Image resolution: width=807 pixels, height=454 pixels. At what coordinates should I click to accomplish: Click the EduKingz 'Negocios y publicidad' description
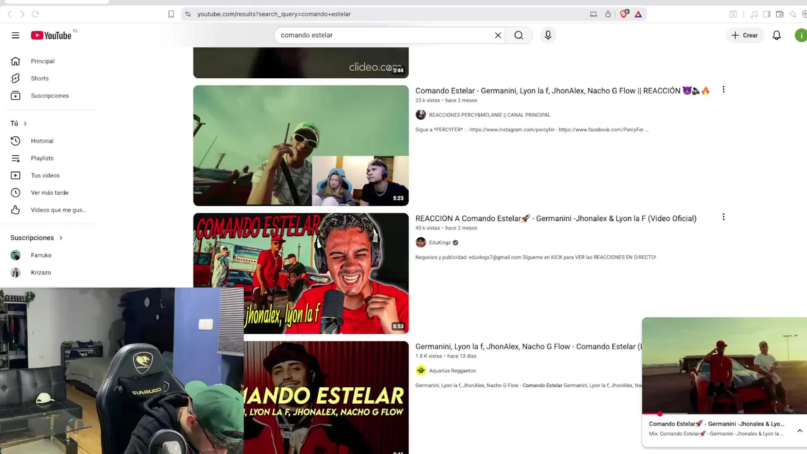click(535, 257)
